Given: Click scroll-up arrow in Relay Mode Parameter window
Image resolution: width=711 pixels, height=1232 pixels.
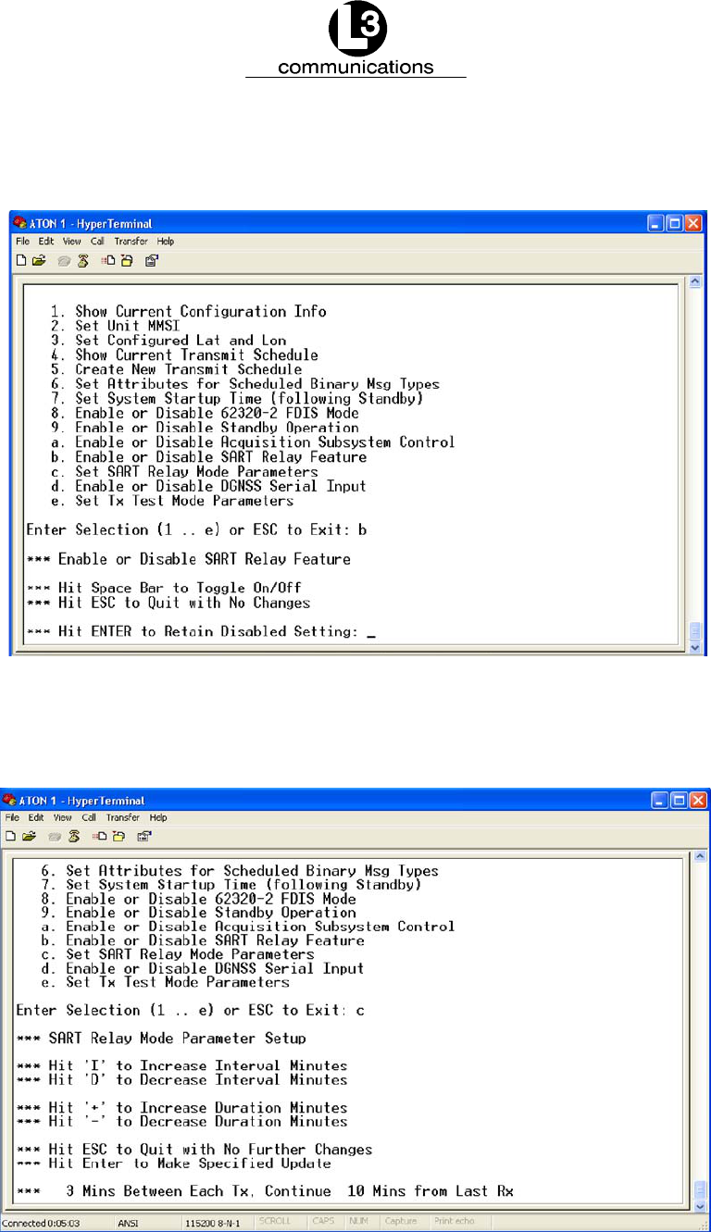Looking at the screenshot, I should pos(700,857).
